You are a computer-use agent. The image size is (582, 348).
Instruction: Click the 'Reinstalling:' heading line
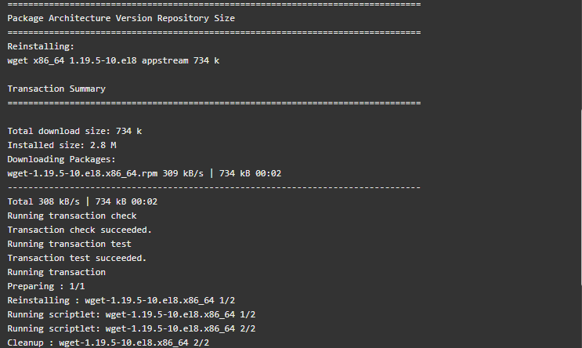pos(41,46)
